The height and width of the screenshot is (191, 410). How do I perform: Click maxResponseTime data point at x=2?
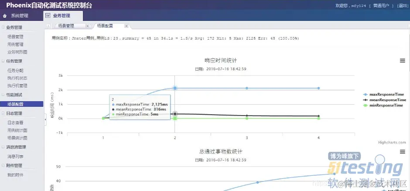[x=175, y=88]
